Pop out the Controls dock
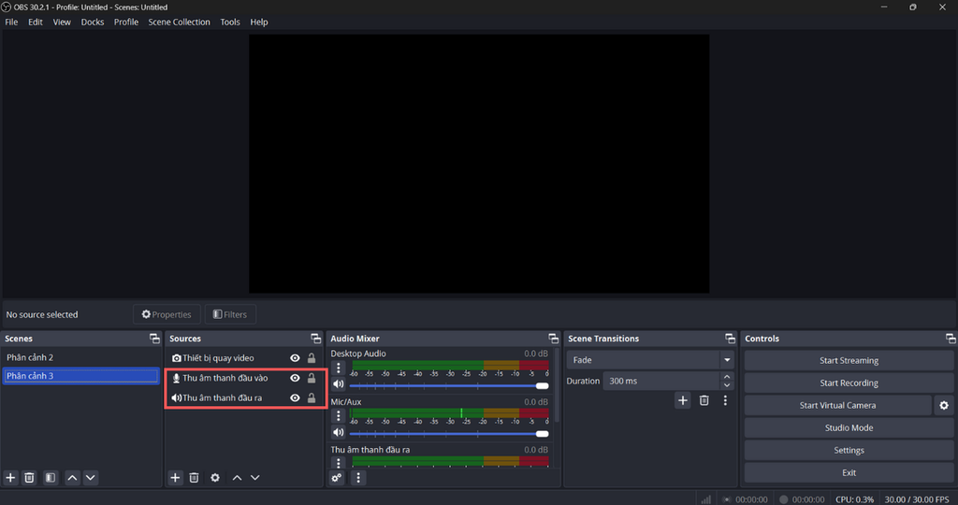Viewport: 958px width, 505px height. tap(951, 339)
